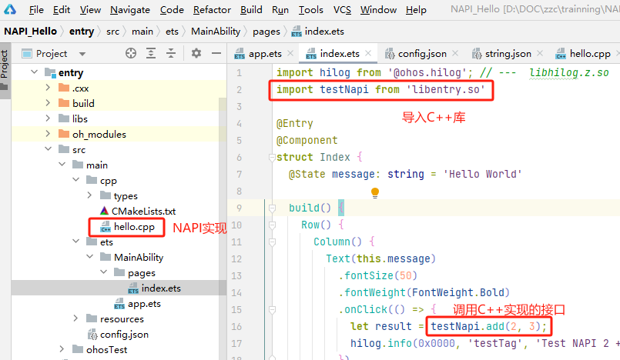Click the orange build folder icon
This screenshot has height=360, width=620.
64,103
